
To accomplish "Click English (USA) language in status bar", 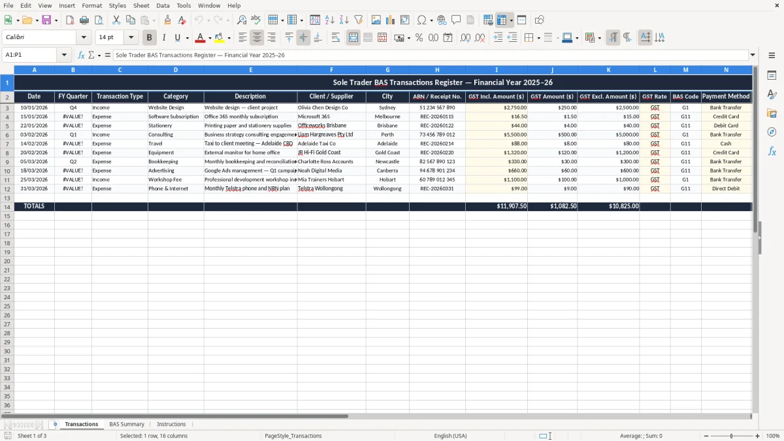I will click(450, 436).
